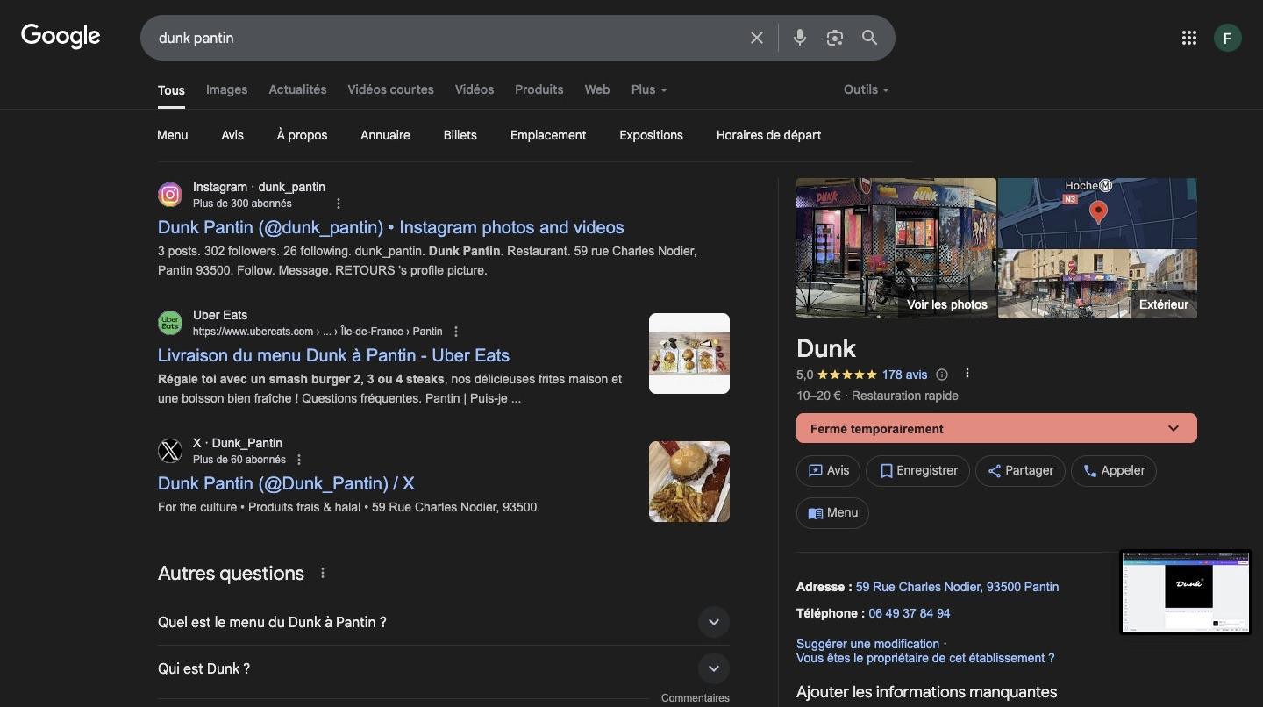Open Google Lens image search icon
This screenshot has height=707, width=1263.
(834, 38)
